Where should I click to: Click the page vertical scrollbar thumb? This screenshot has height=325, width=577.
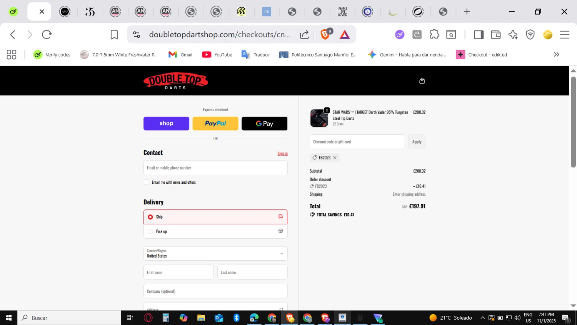pyautogui.click(x=573, y=122)
